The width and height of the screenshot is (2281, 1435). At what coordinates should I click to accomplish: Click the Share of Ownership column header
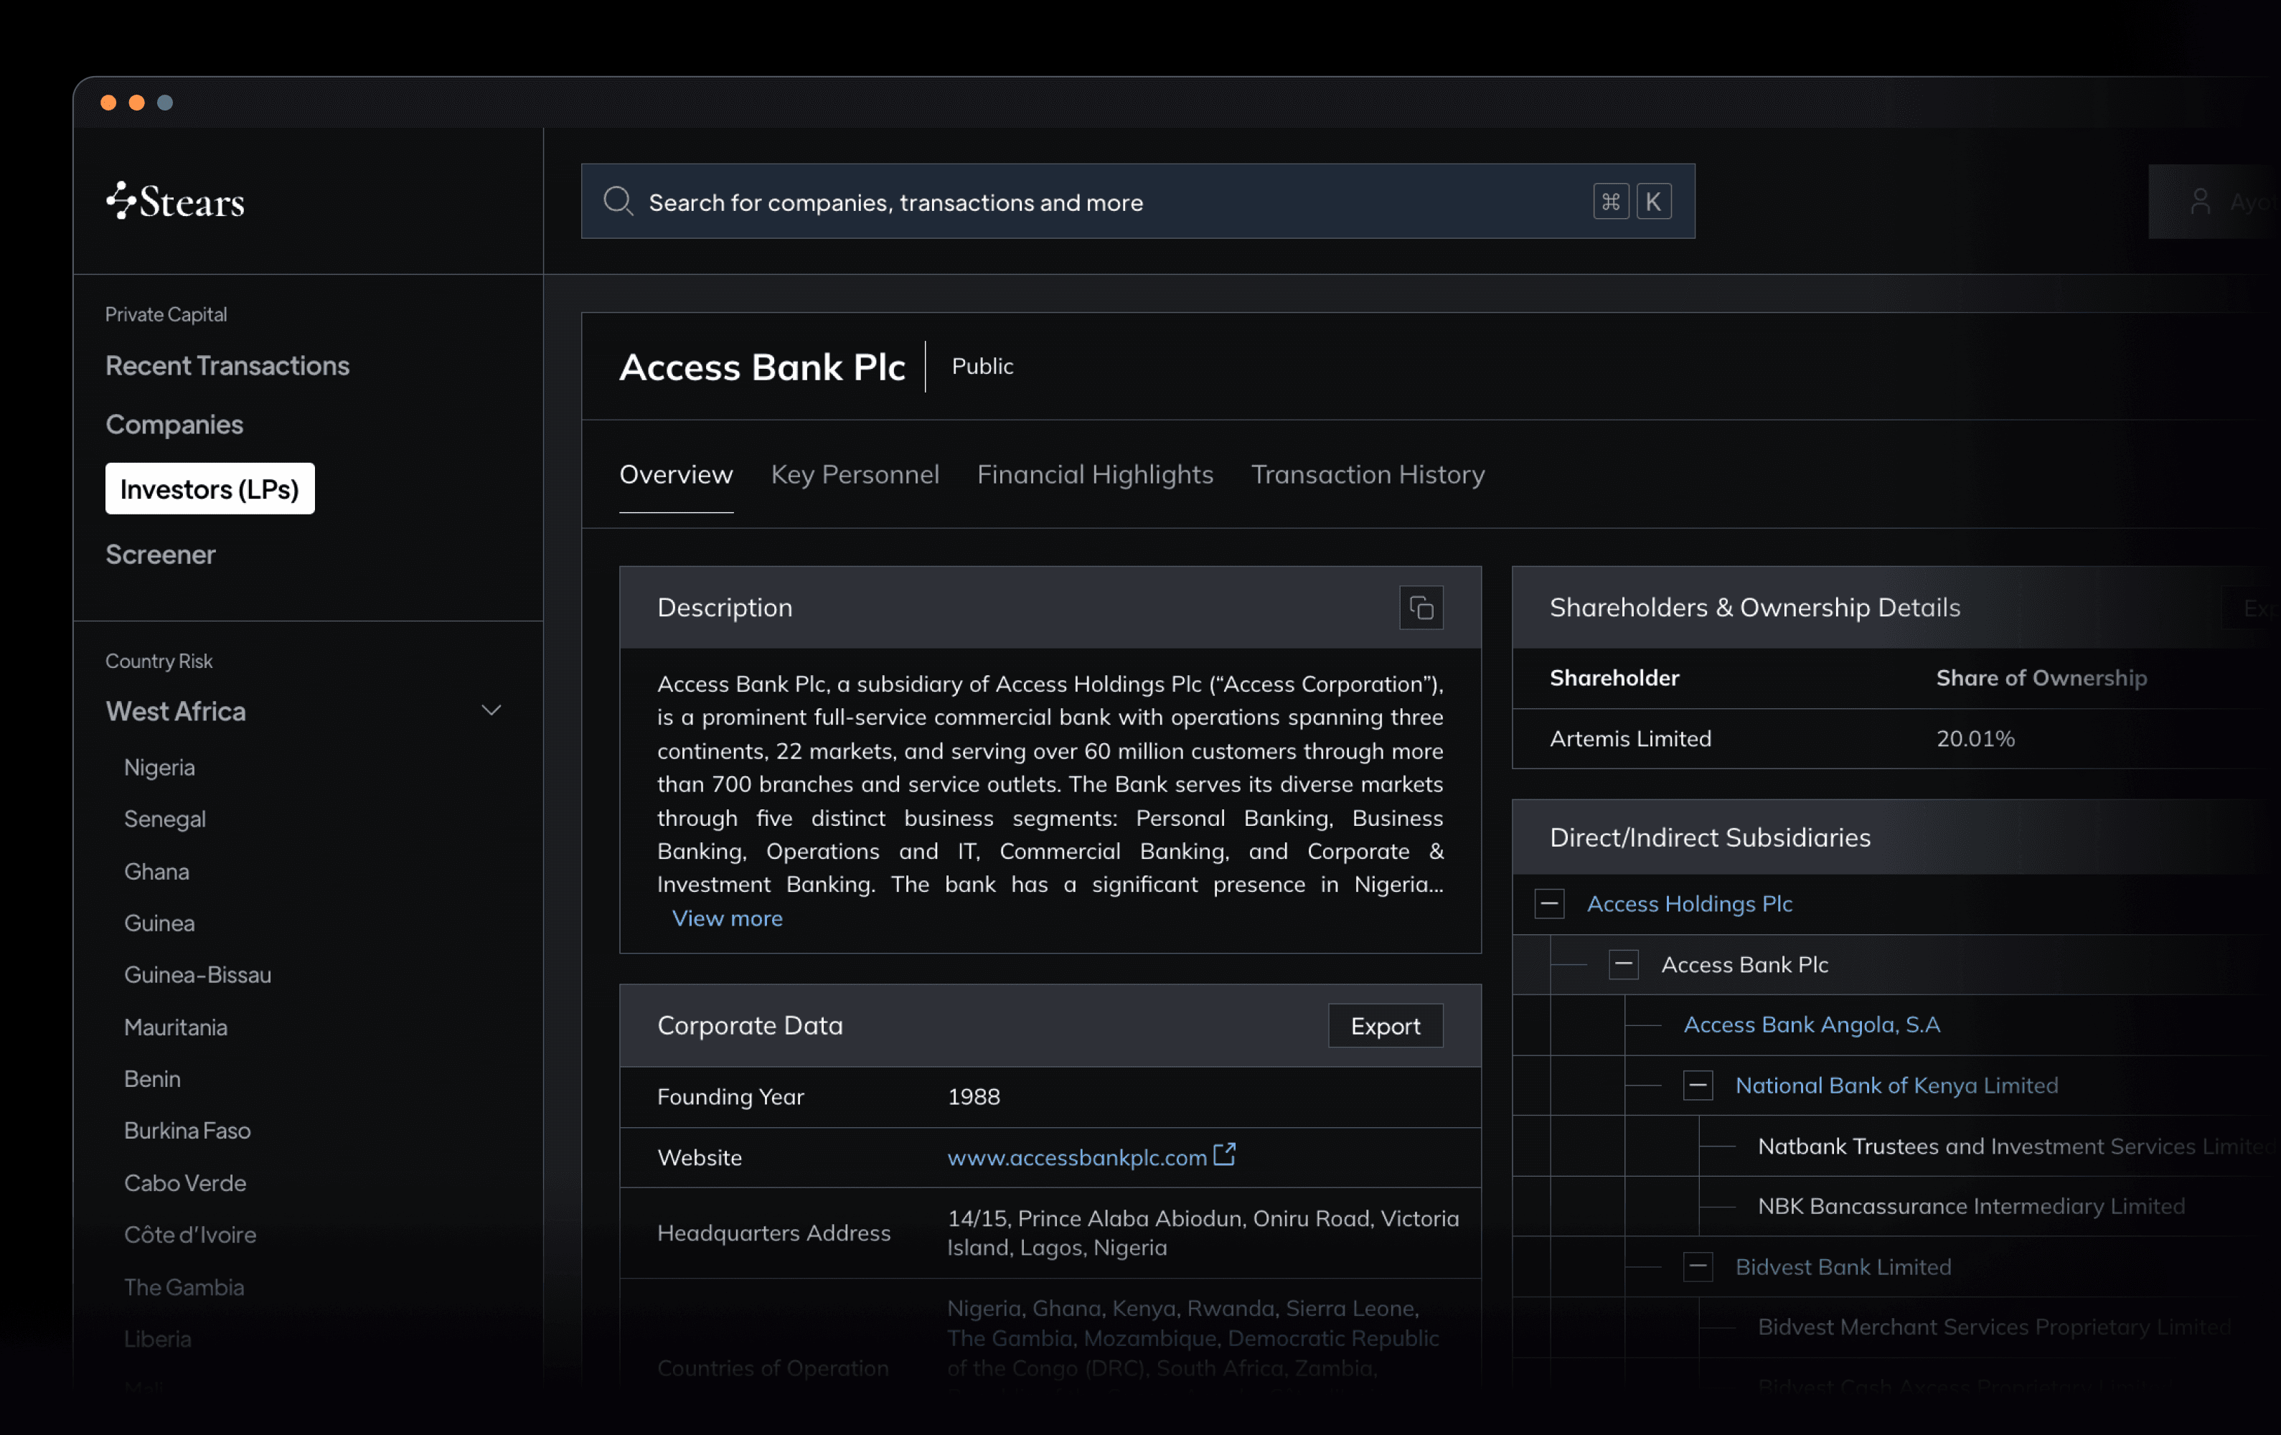click(x=2041, y=678)
